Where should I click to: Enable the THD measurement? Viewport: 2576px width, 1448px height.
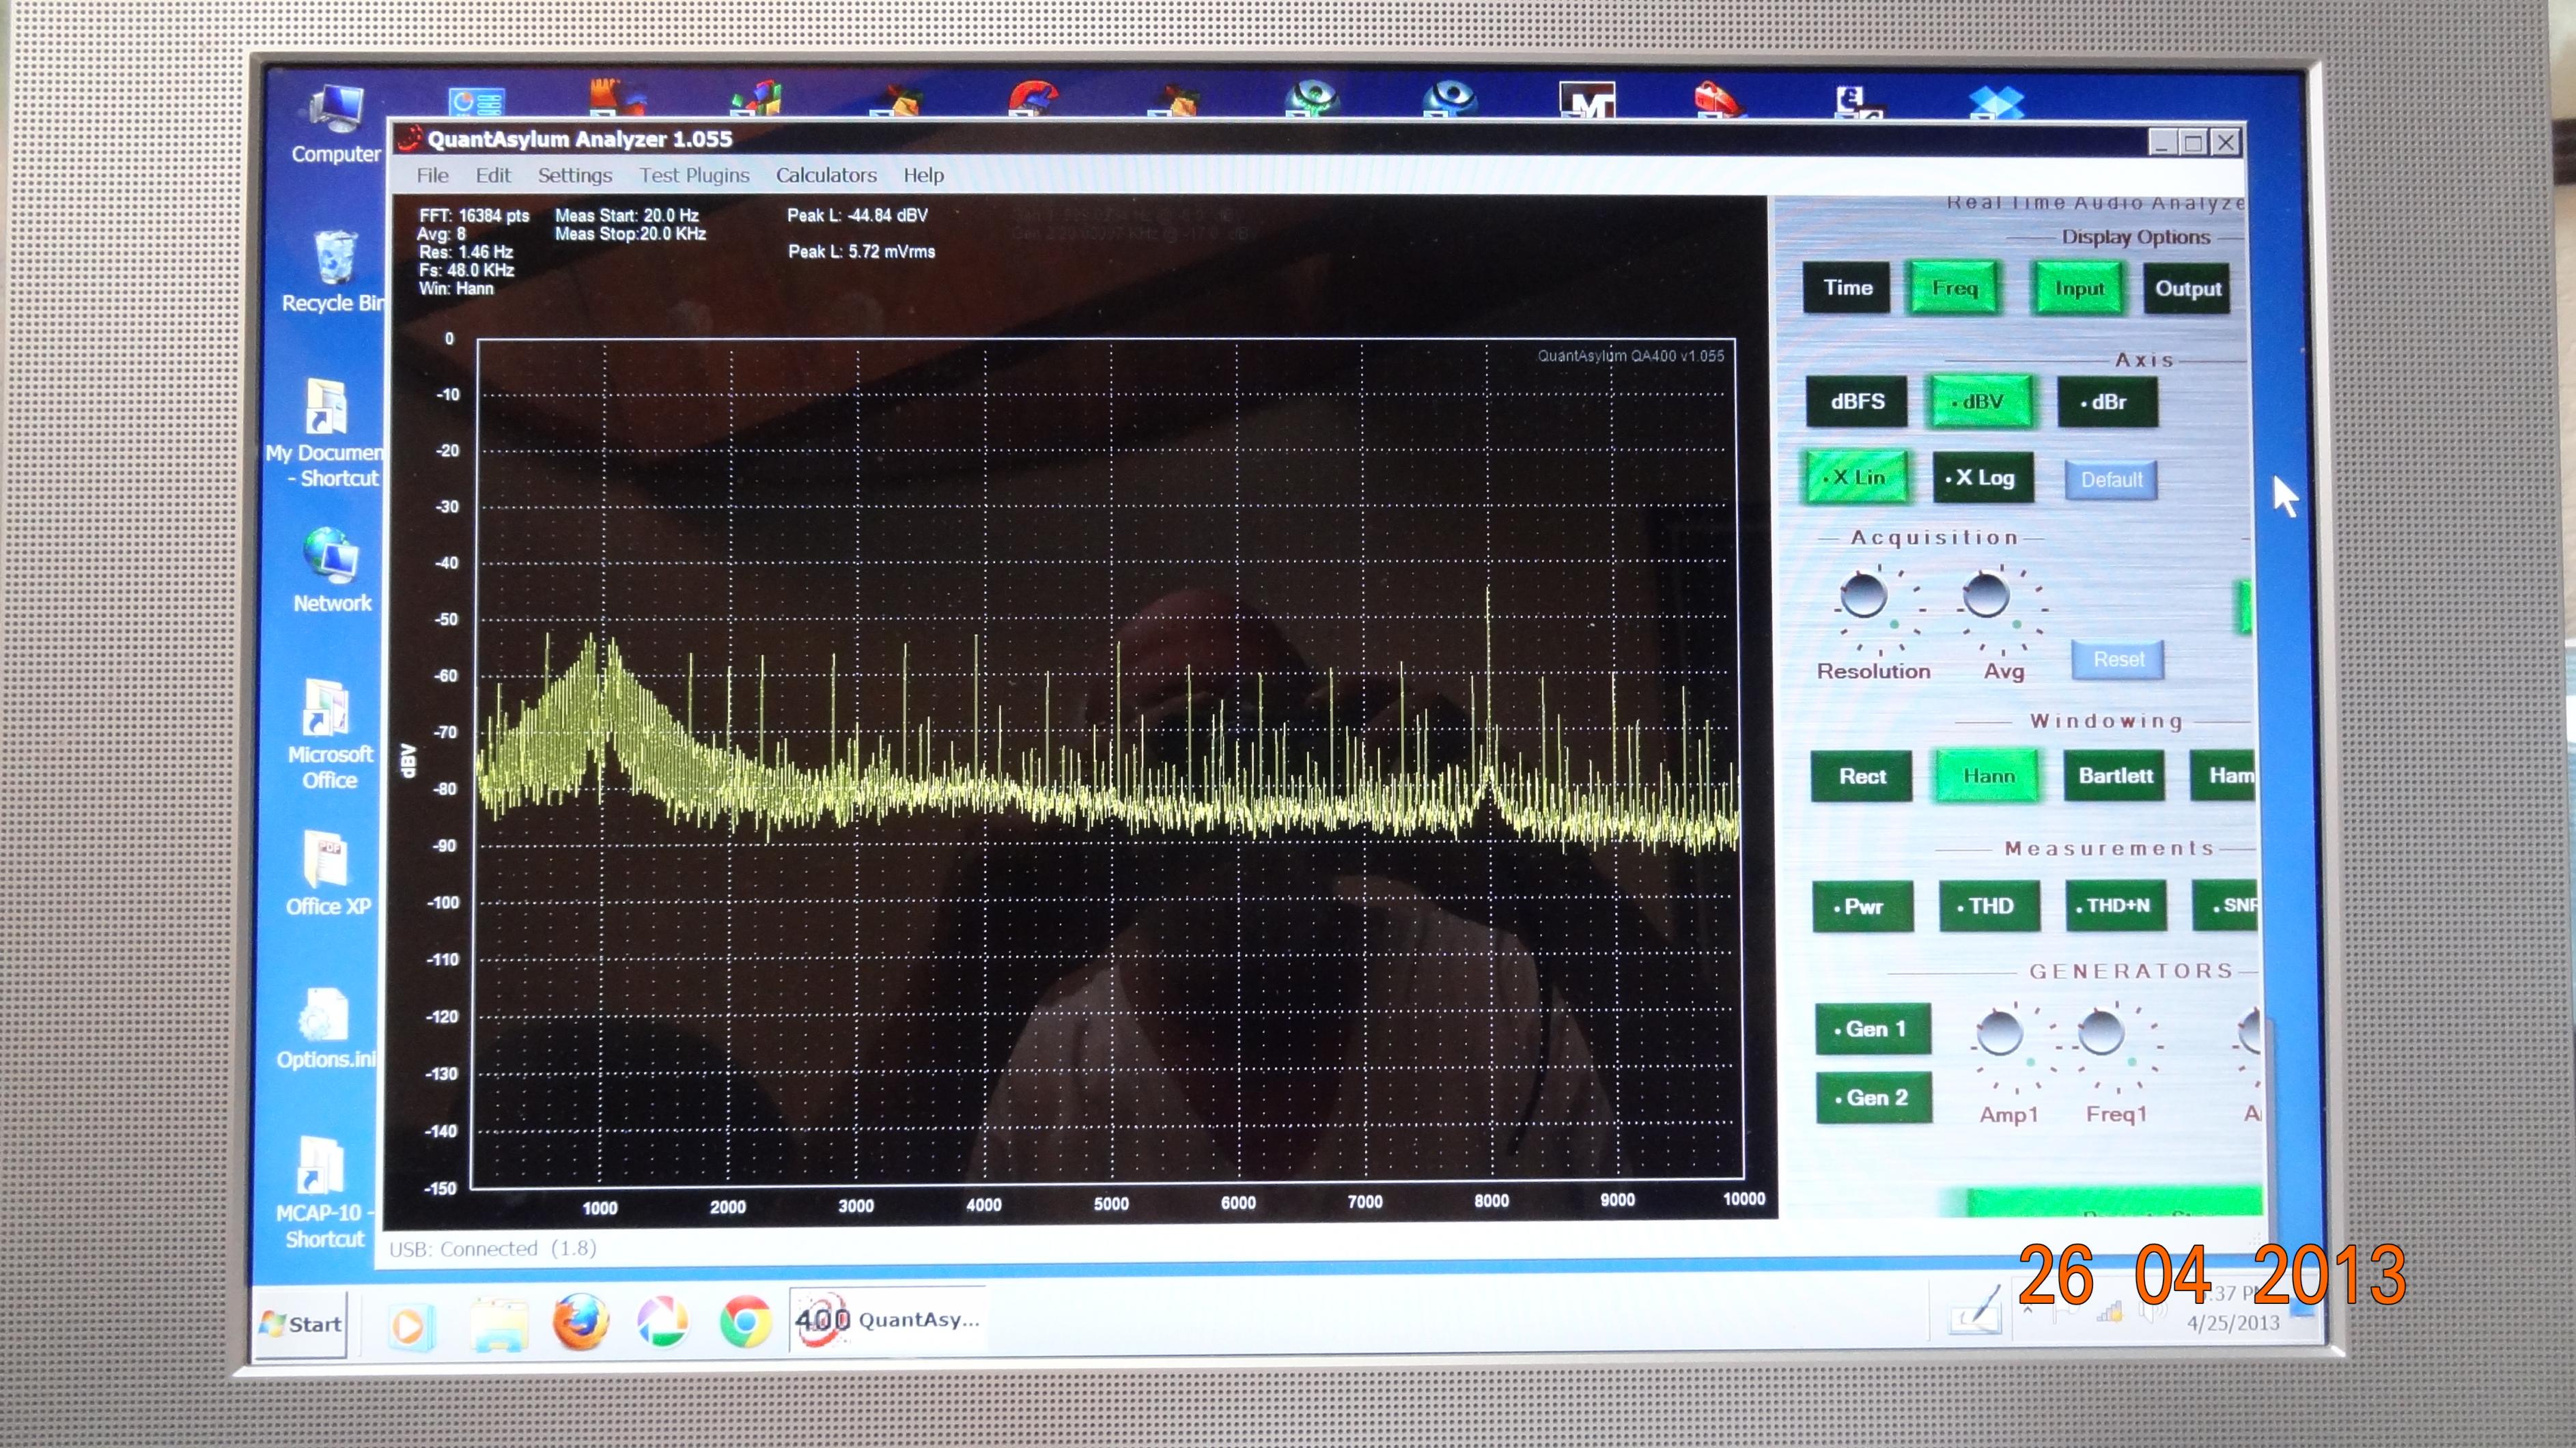tap(1989, 906)
